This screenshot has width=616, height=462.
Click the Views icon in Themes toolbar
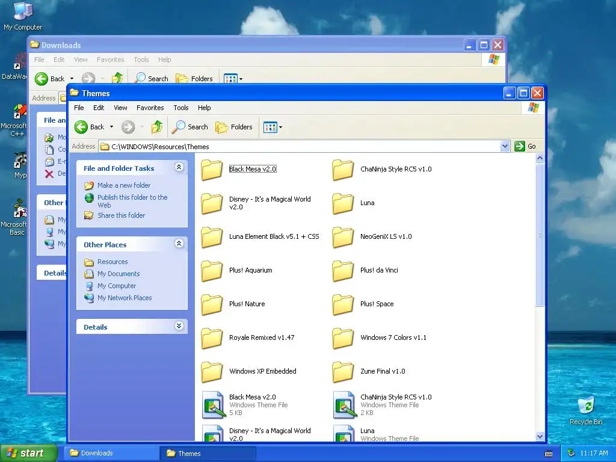pos(270,128)
